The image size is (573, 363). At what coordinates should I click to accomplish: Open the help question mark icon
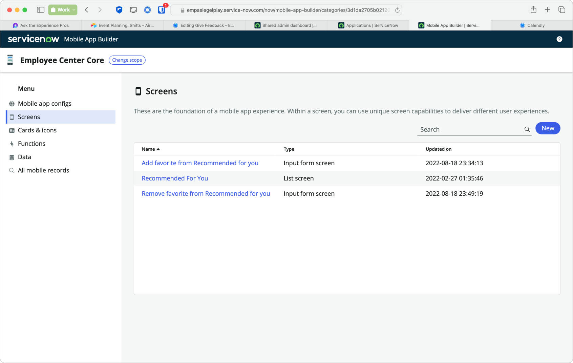559,39
